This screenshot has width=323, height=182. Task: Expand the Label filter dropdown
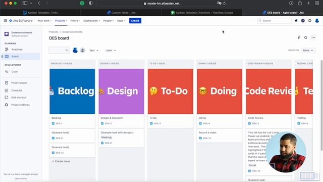pos(111,51)
